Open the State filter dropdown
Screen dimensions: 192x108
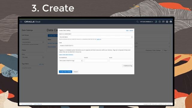(33, 57)
